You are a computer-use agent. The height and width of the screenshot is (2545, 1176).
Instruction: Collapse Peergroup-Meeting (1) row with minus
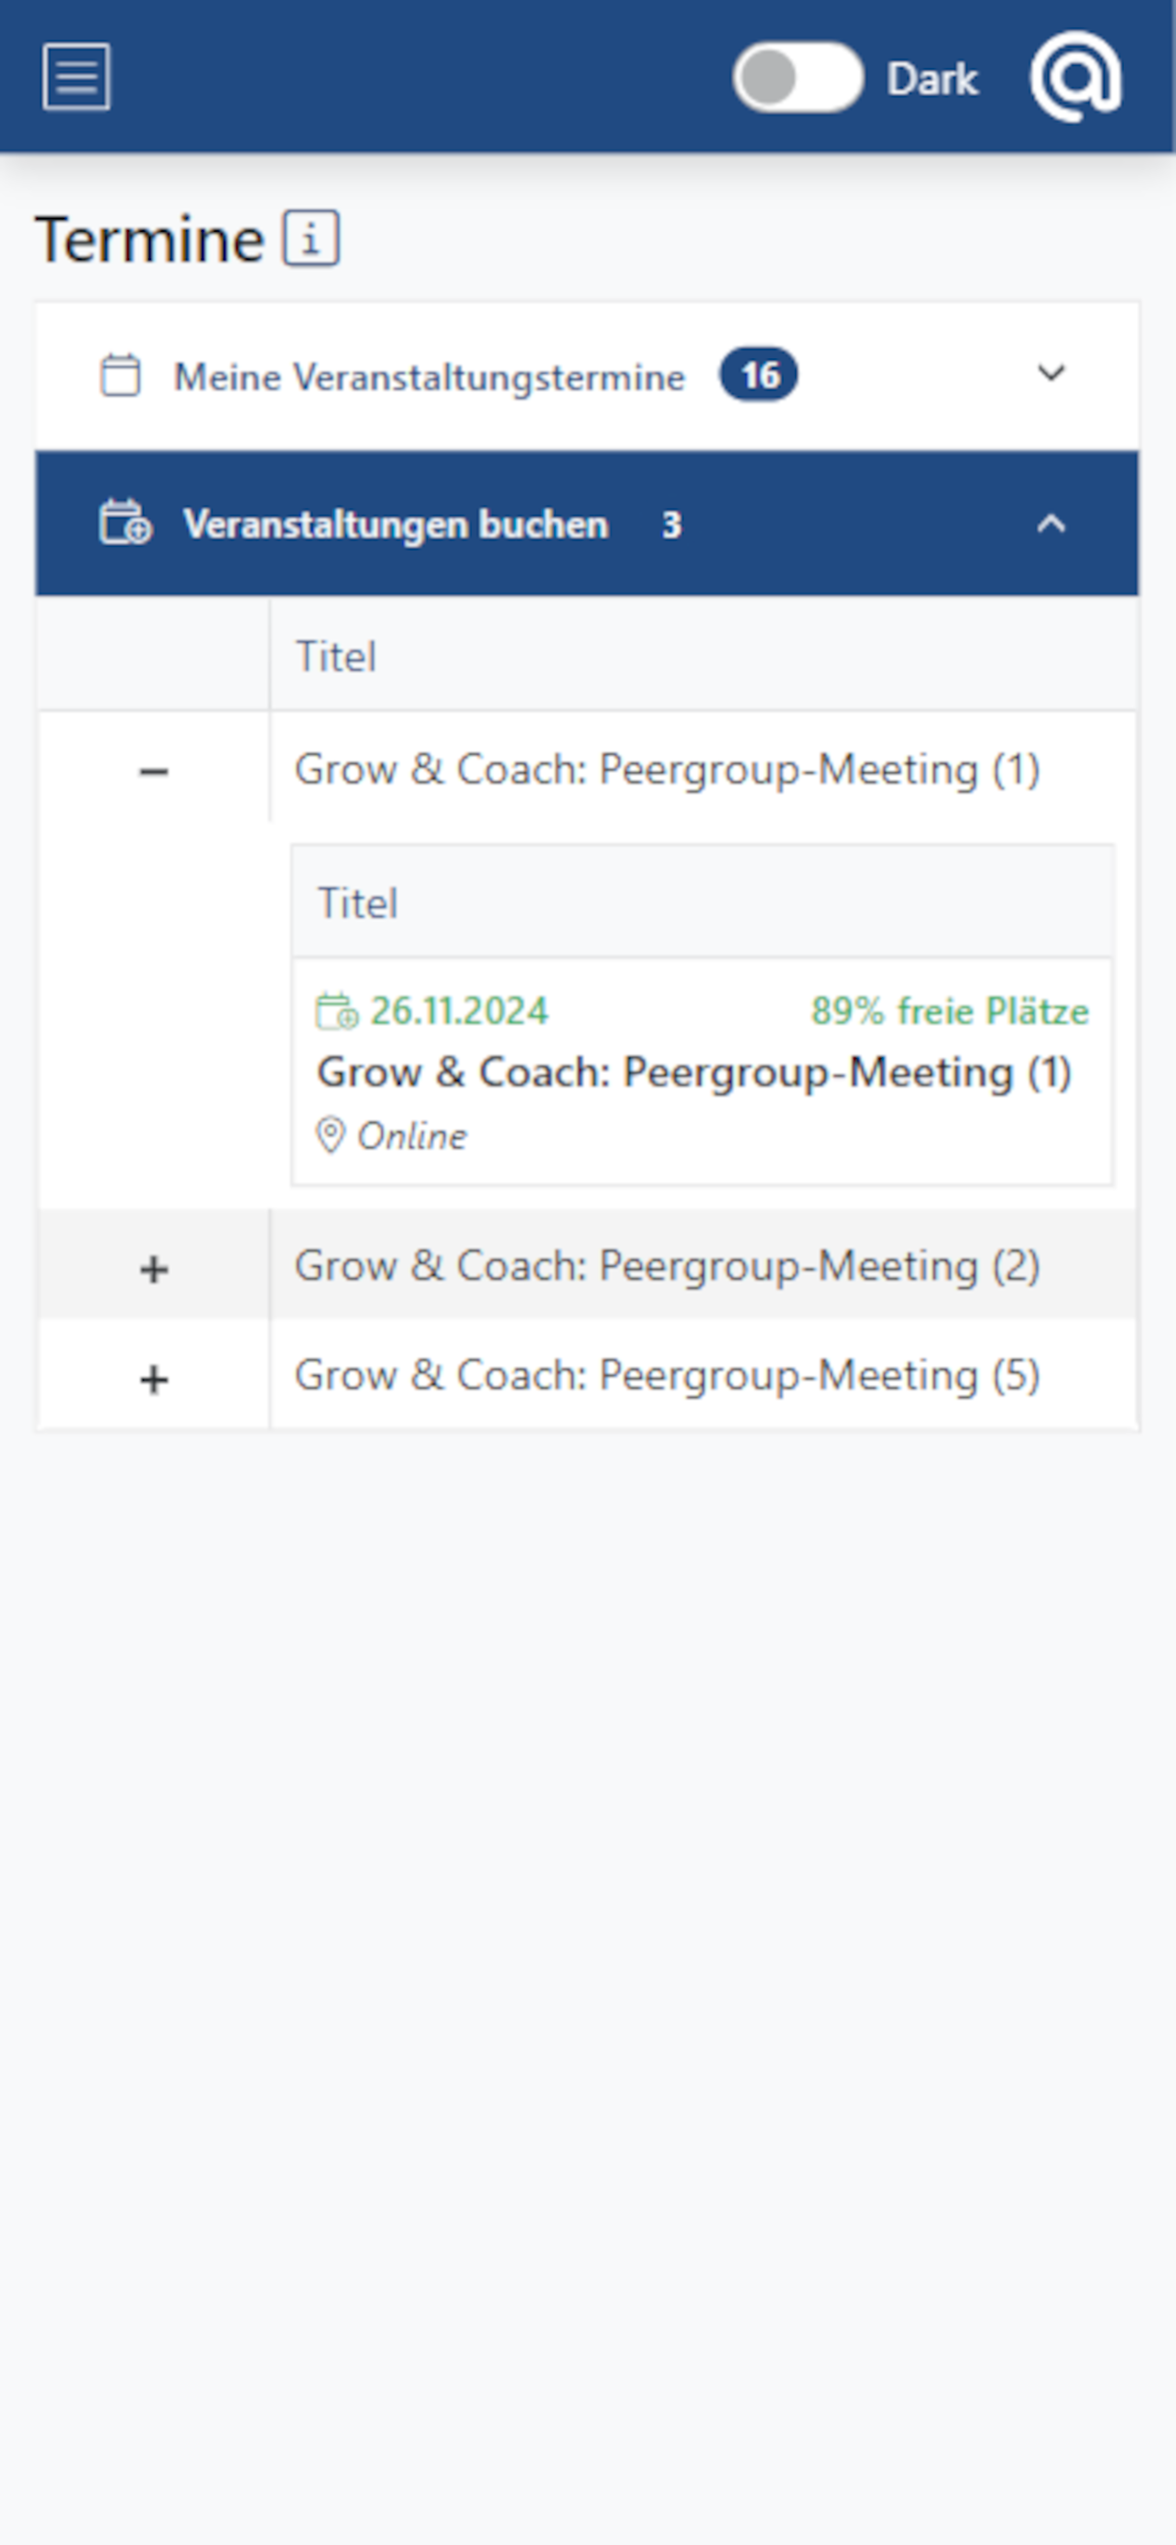point(153,770)
